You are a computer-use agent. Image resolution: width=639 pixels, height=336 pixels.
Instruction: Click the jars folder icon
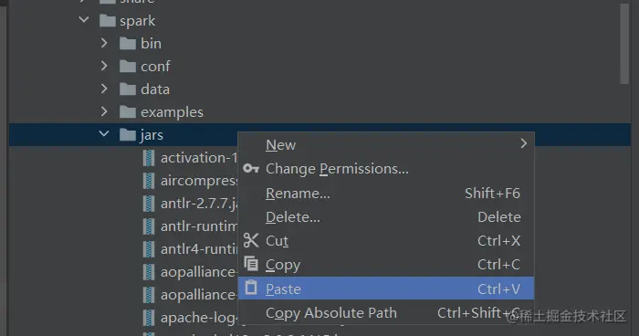[x=128, y=134]
